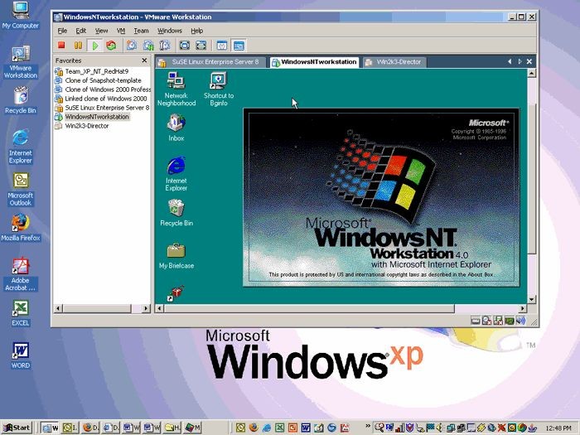Open the Windows menu
The width and height of the screenshot is (580, 435).
pos(169,31)
